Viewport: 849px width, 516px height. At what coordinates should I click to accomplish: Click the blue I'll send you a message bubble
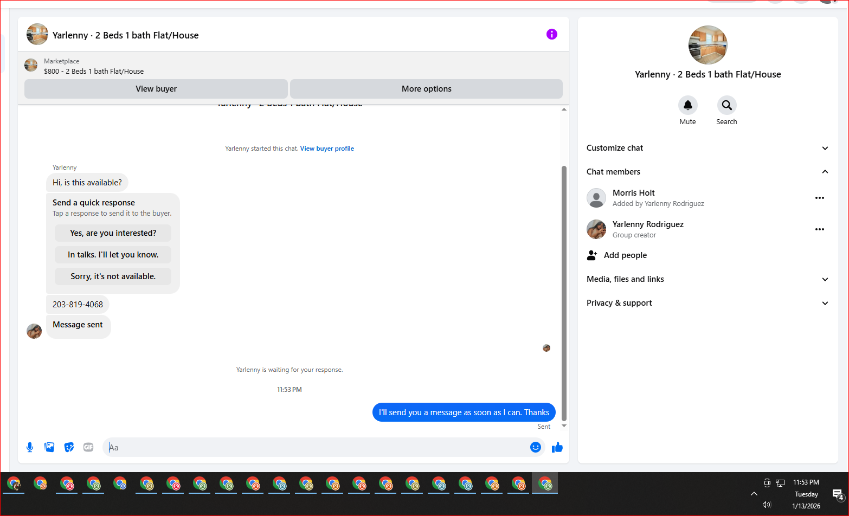[x=464, y=412]
